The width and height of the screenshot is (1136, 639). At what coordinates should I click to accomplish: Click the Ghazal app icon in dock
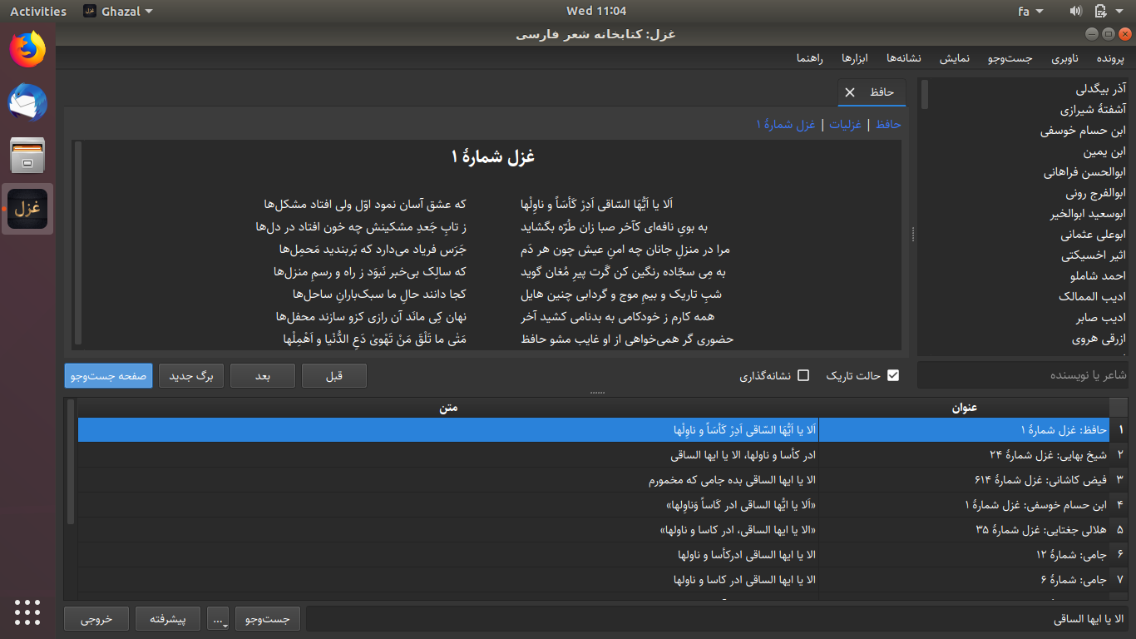[27, 209]
